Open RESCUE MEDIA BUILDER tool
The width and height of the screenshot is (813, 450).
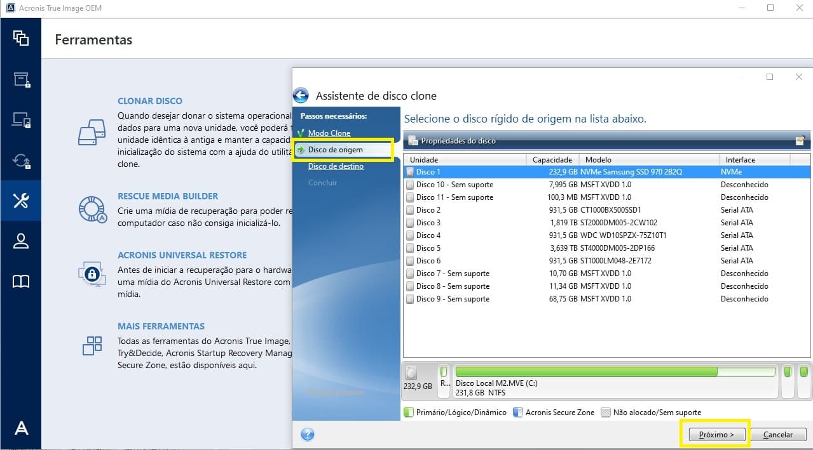pos(168,196)
